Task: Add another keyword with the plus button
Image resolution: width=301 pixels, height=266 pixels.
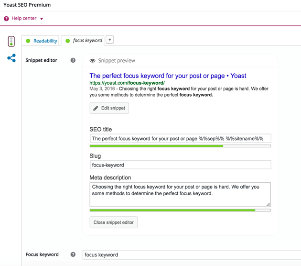Action: tap(109, 40)
